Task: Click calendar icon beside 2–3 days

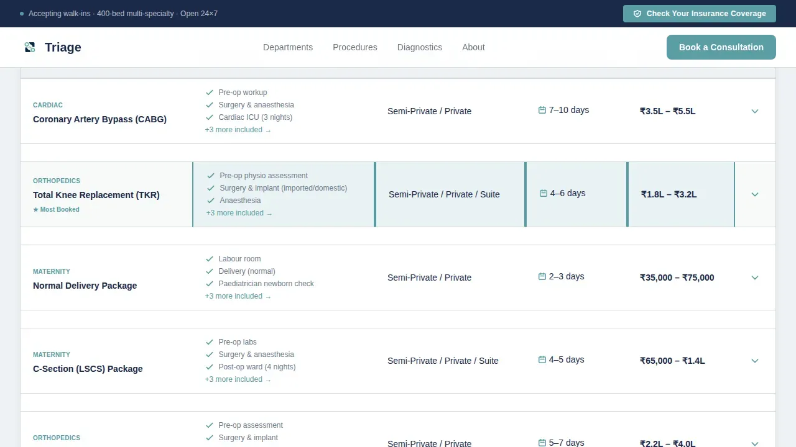Action: [542, 276]
